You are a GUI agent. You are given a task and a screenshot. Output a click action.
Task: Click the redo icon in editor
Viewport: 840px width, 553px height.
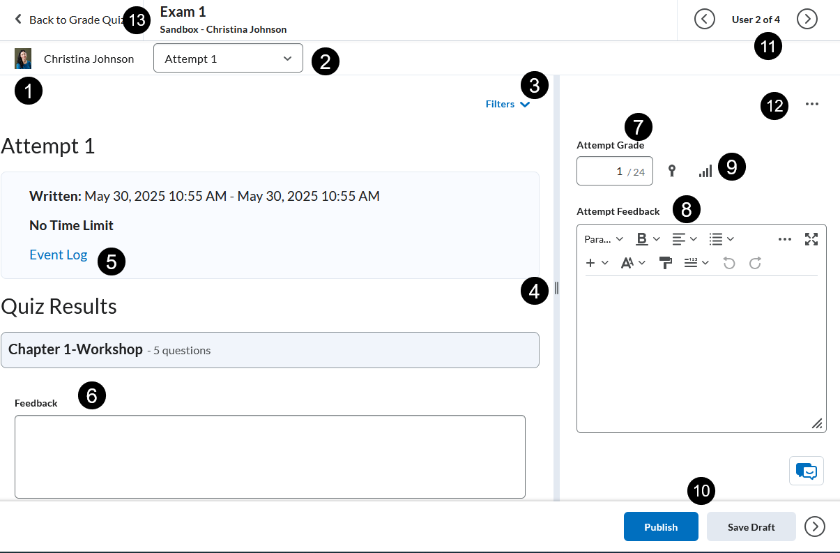(755, 263)
